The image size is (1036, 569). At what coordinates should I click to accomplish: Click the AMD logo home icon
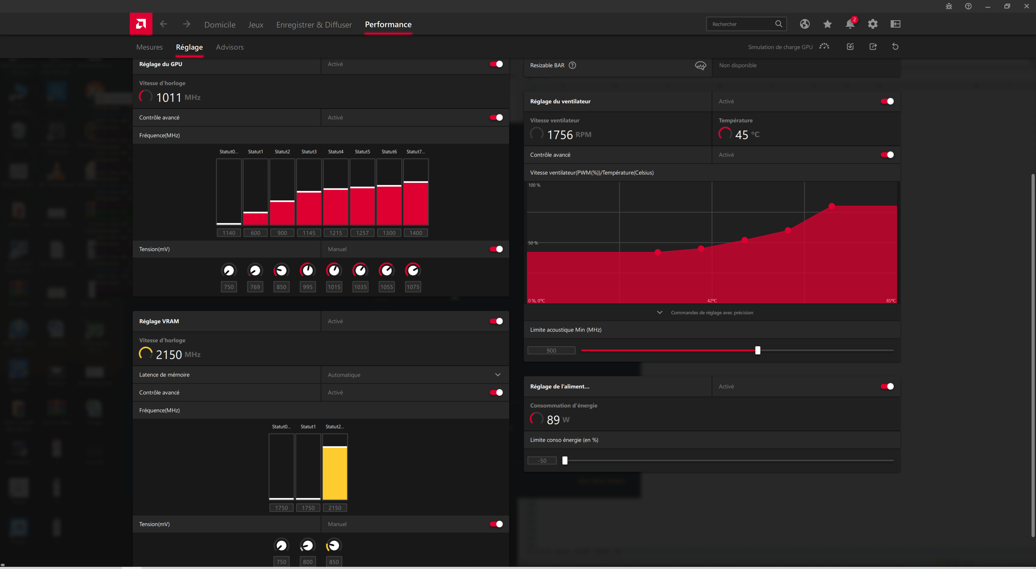tap(141, 24)
